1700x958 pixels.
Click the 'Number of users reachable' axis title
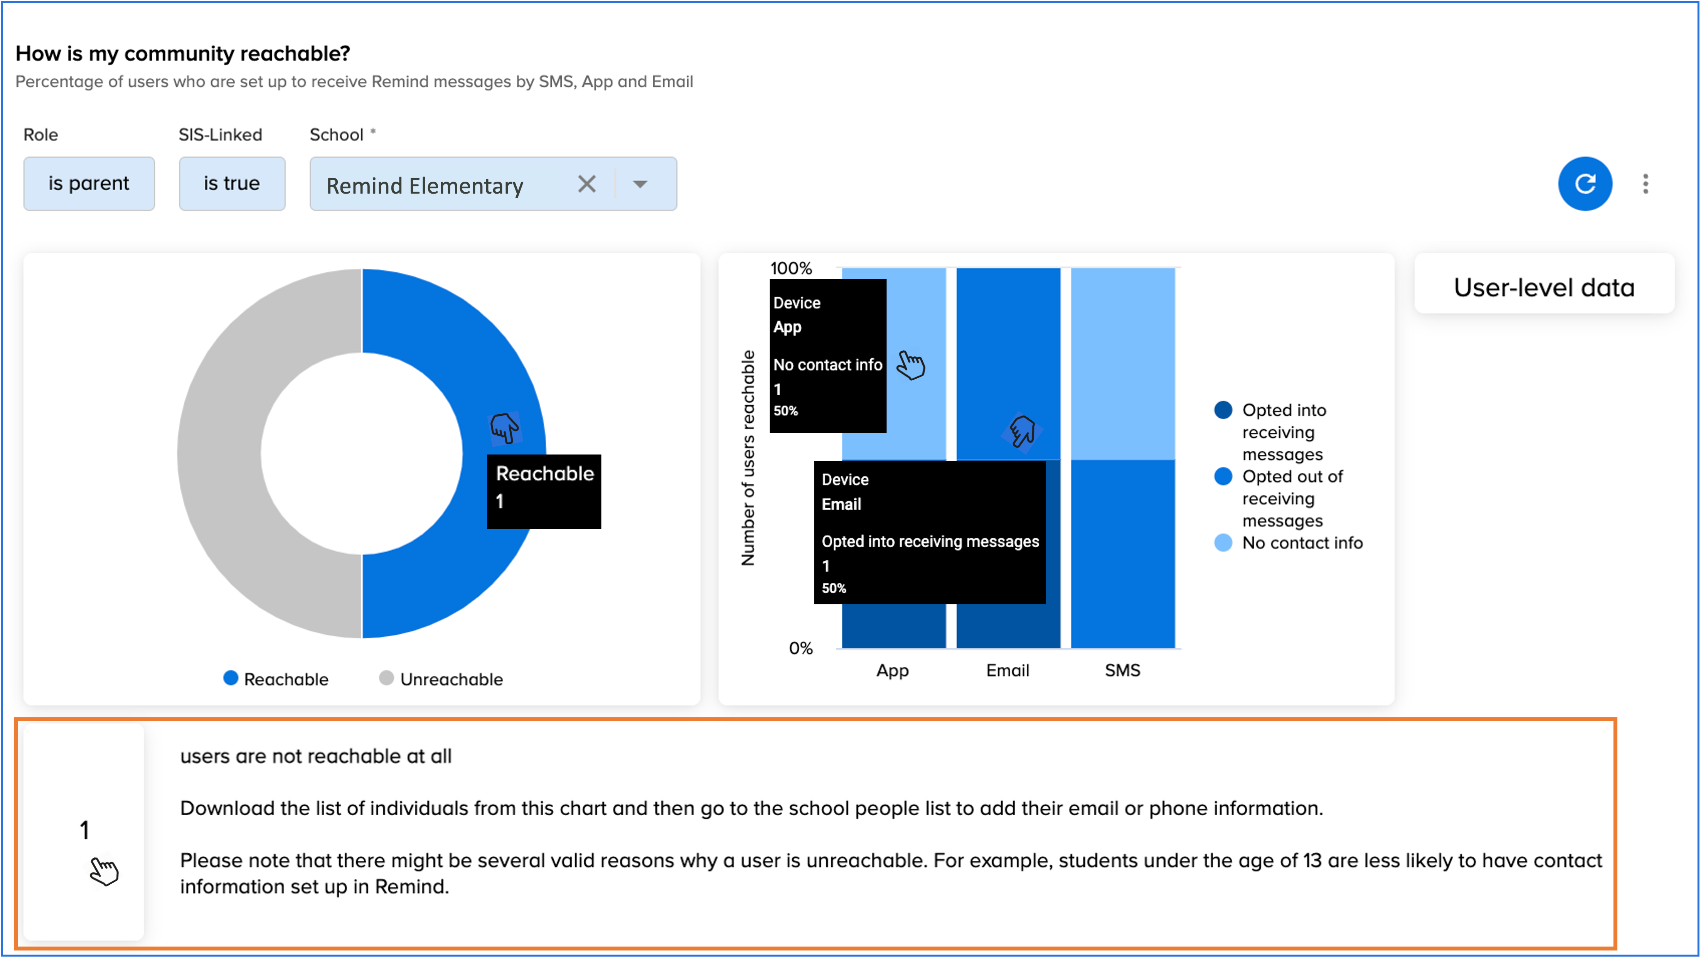pos(747,457)
